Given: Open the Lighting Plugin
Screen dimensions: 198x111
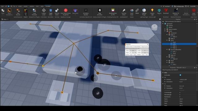Looking at the screenshot, I should click(x=144, y=12).
